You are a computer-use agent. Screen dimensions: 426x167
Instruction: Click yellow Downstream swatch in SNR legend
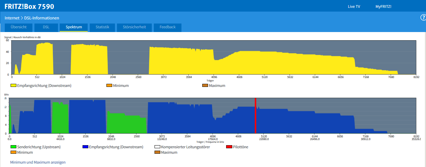13,86
